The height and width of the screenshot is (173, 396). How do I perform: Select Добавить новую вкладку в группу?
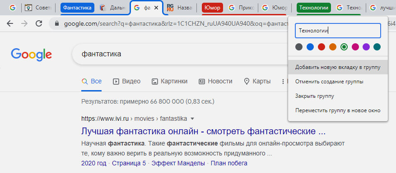338,67
